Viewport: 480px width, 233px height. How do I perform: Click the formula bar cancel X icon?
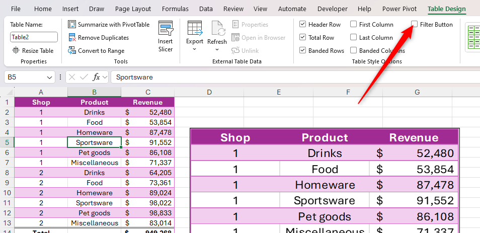72,77
